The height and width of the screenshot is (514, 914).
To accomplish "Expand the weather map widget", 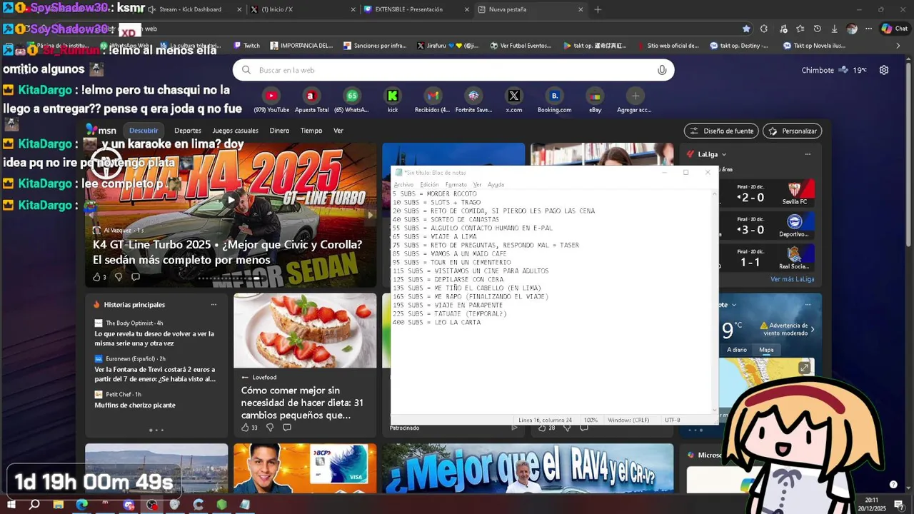I will point(804,368).
